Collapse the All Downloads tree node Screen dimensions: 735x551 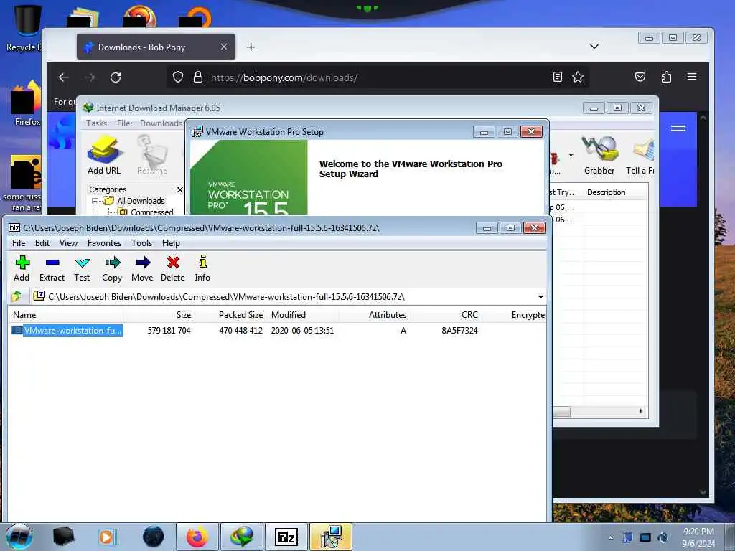click(95, 201)
